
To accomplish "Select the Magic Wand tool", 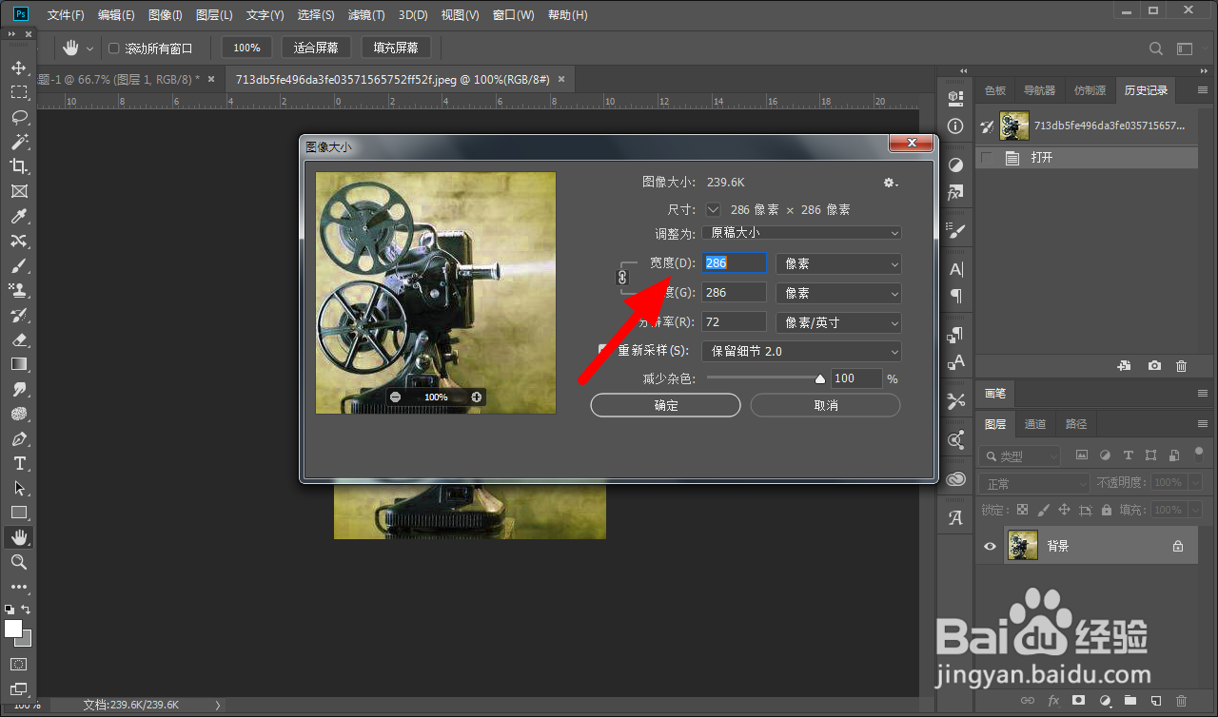I will [x=18, y=142].
